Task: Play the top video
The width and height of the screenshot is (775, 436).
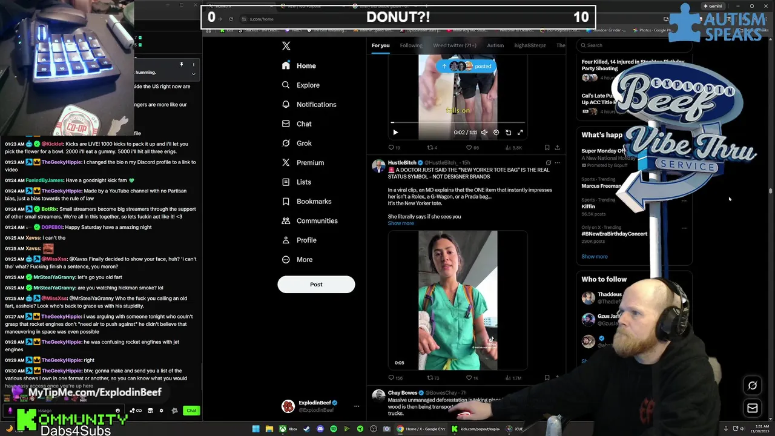Action: [395, 132]
